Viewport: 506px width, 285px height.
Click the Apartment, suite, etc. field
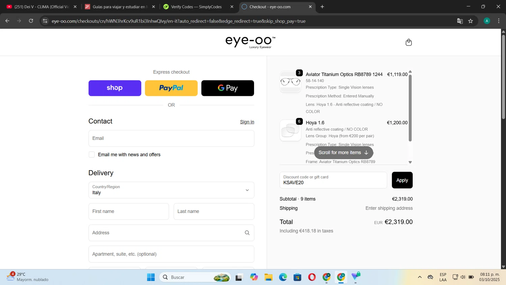(x=171, y=254)
